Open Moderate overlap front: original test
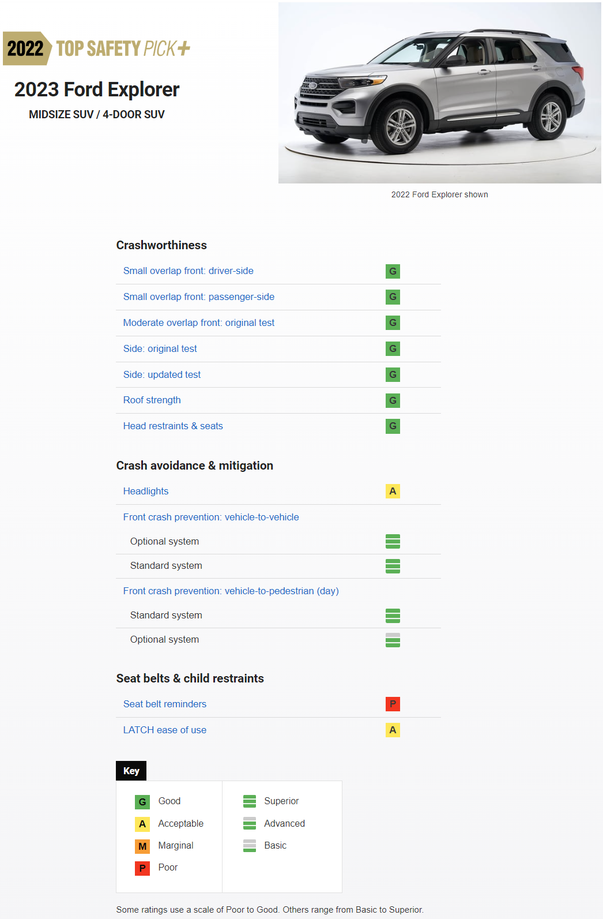The width and height of the screenshot is (603, 919). click(x=199, y=323)
